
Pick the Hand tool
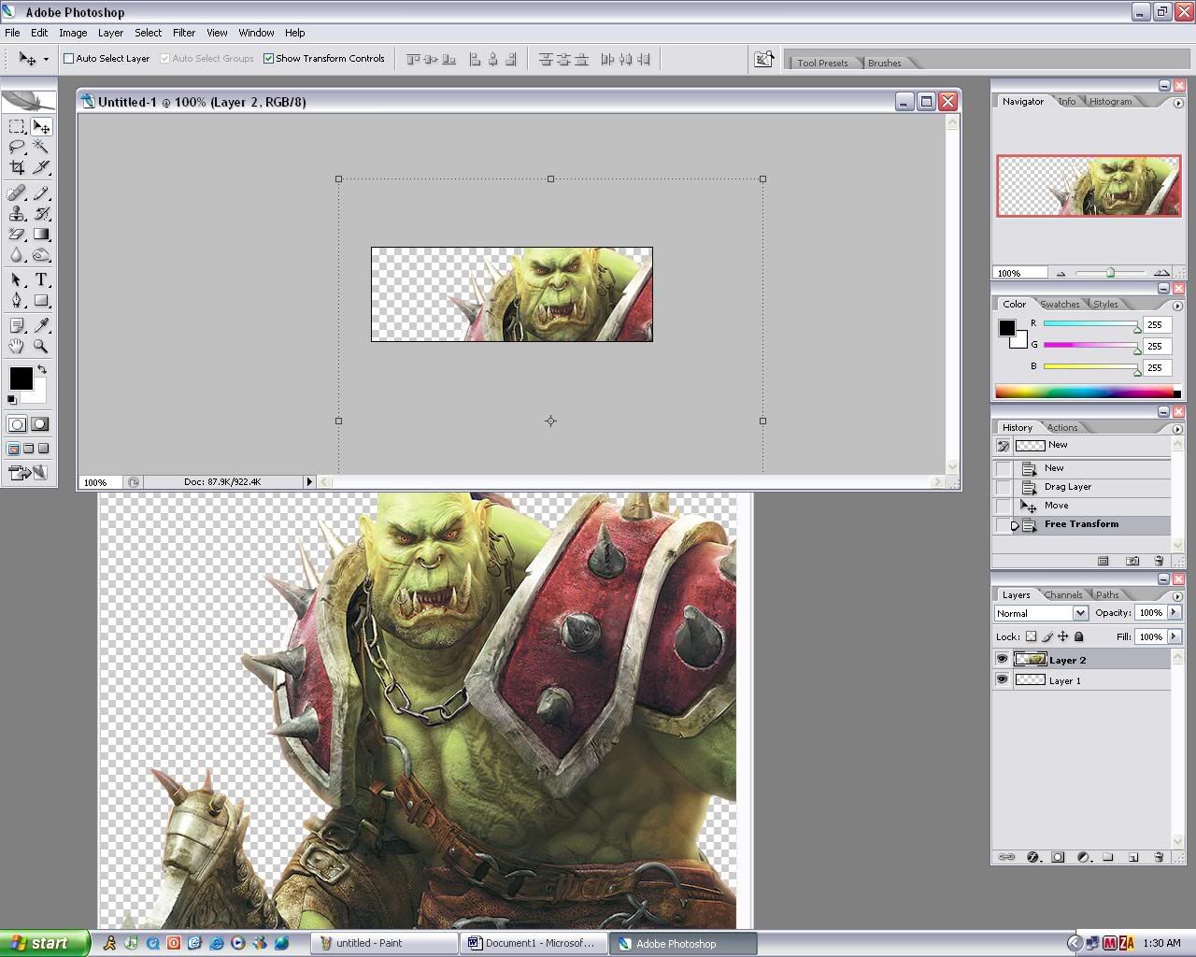17,346
